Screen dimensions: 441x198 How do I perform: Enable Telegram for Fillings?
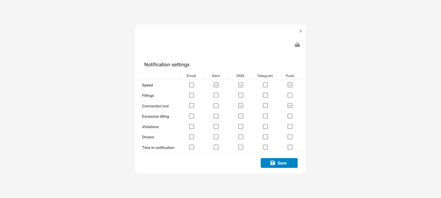pos(265,95)
